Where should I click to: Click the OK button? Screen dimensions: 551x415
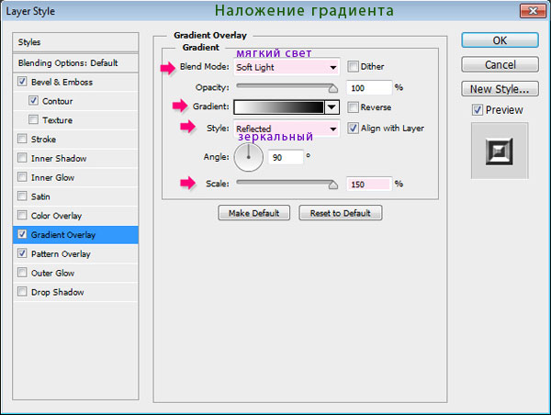point(500,40)
